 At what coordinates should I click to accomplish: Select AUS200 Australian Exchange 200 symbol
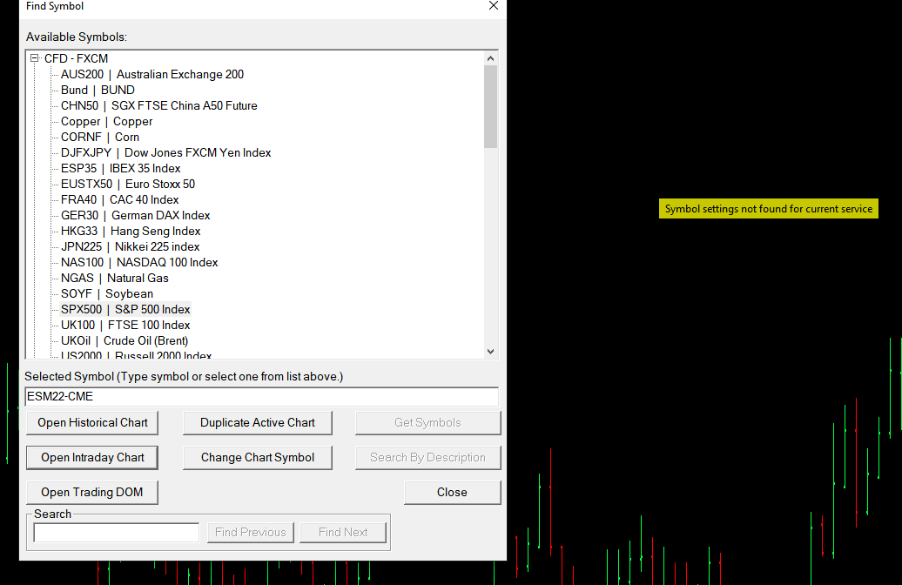pos(152,74)
